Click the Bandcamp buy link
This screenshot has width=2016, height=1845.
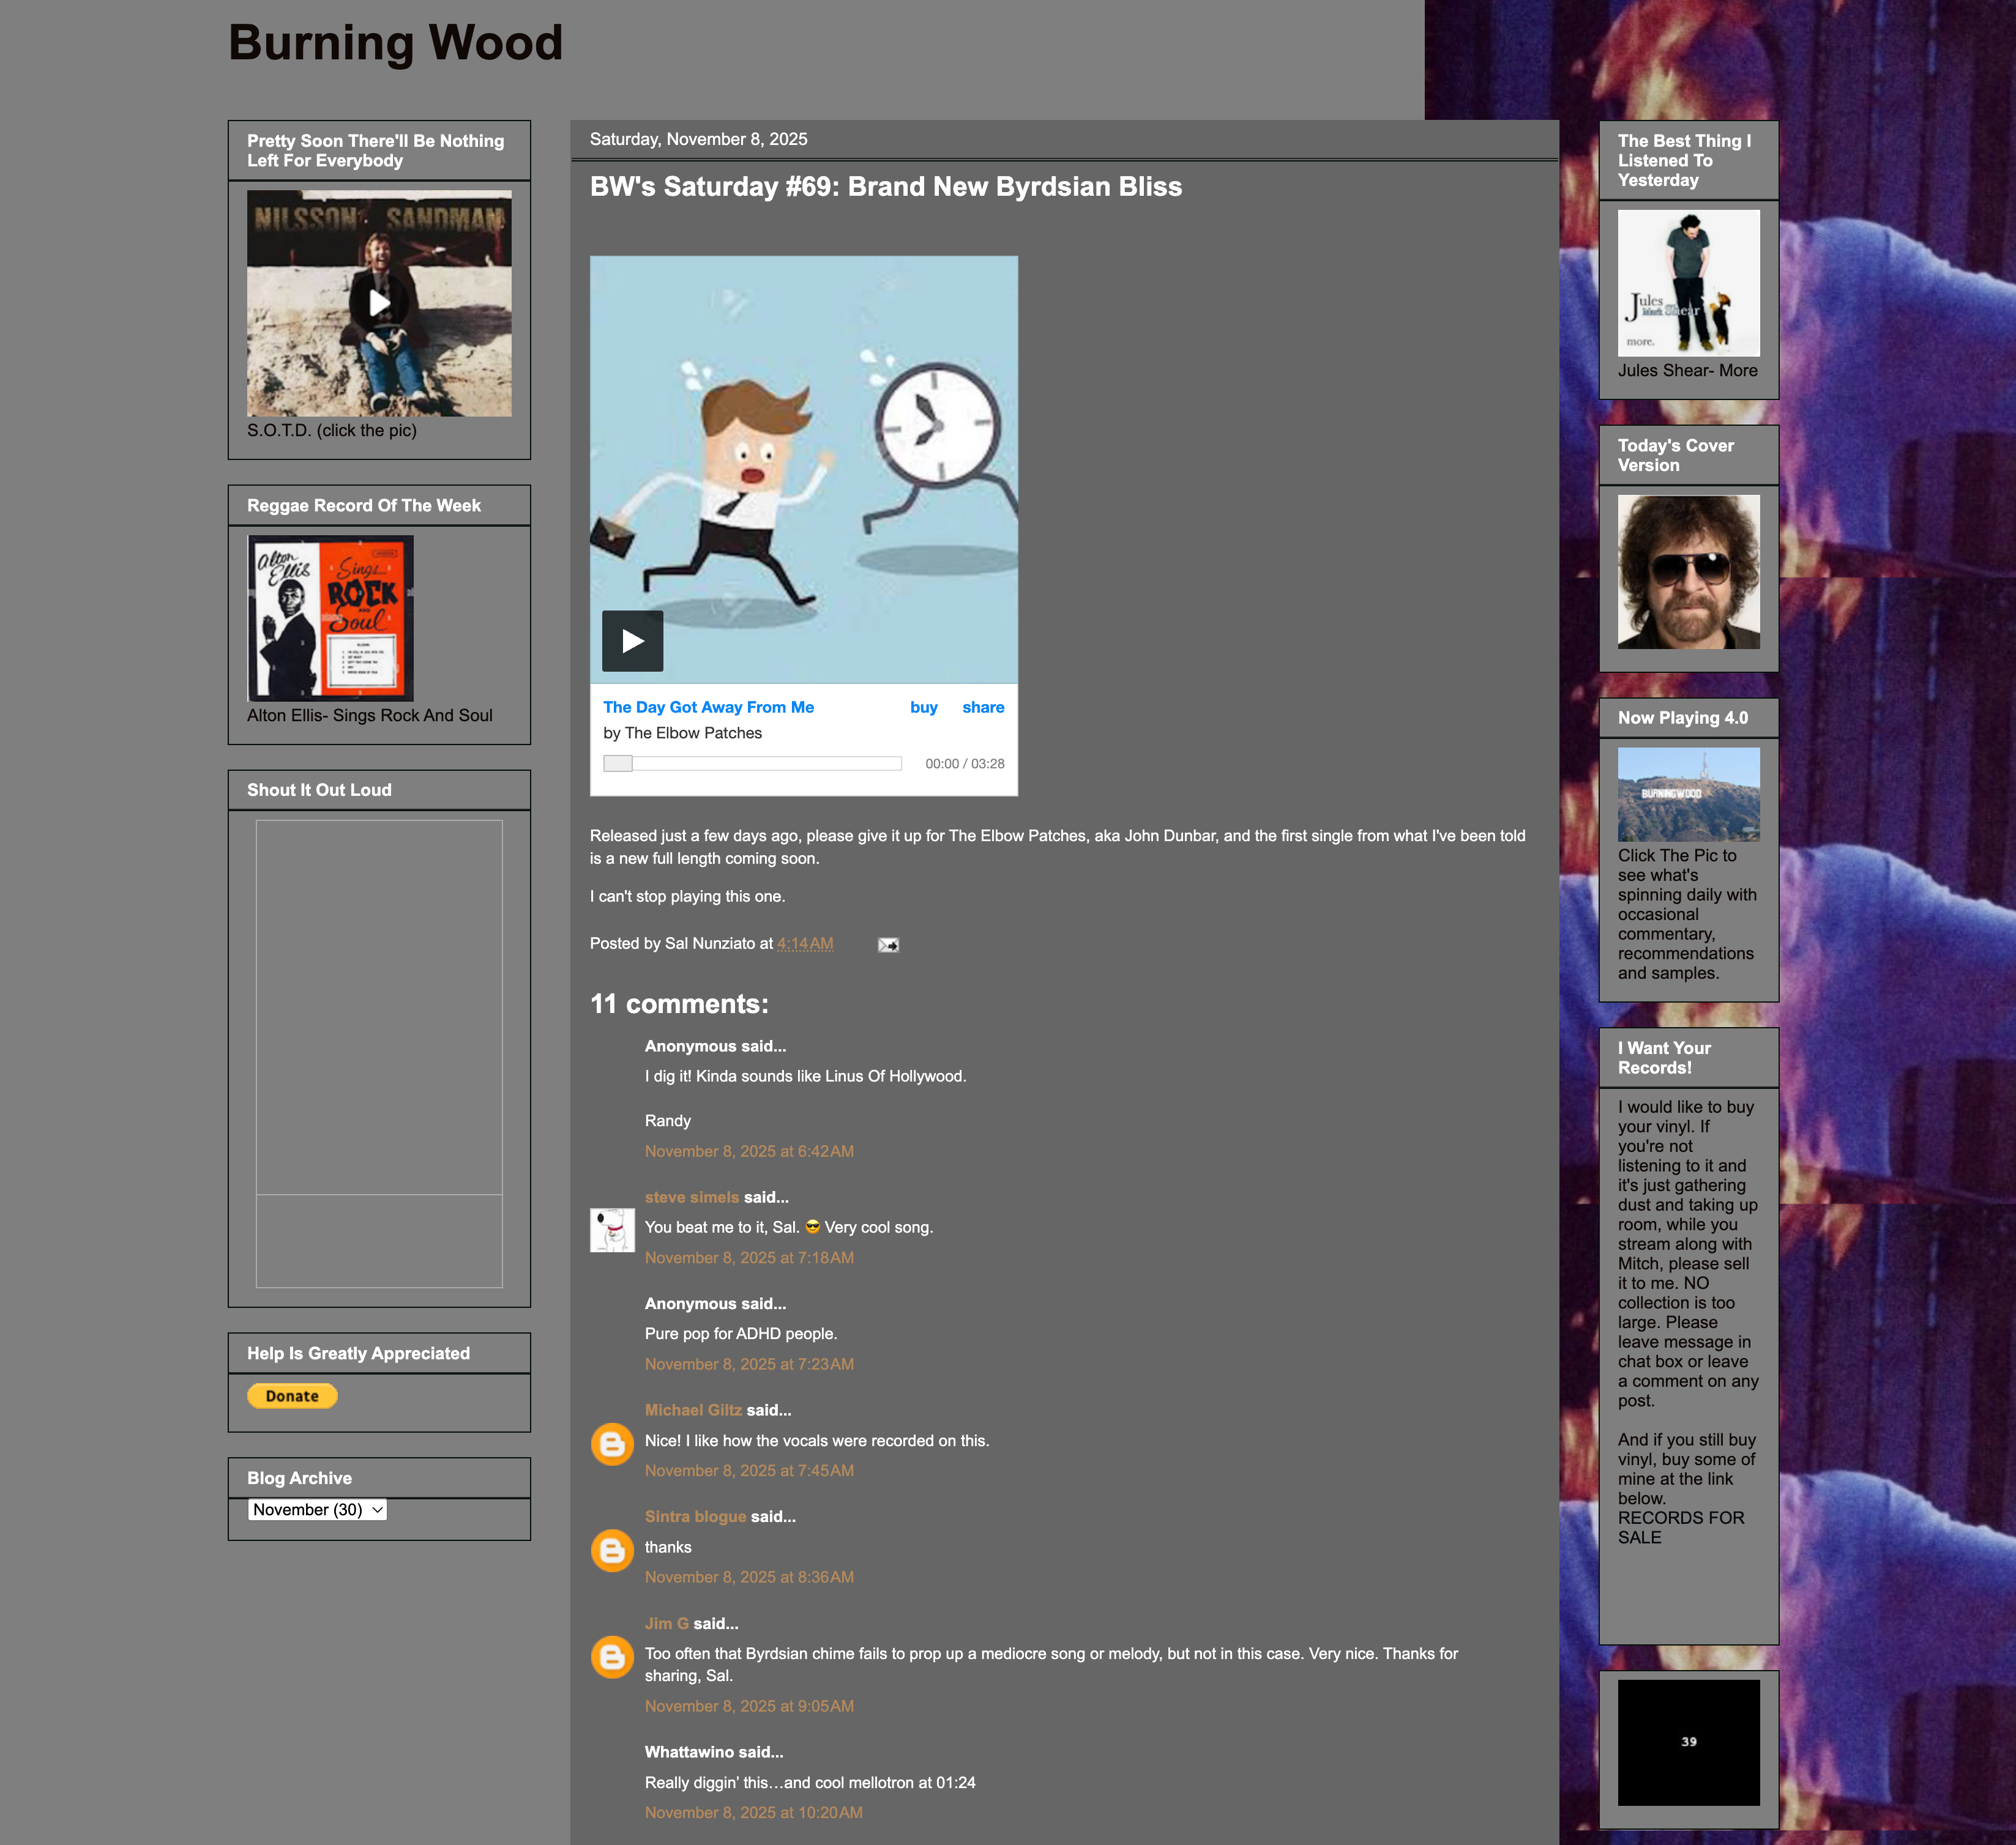[x=923, y=708]
